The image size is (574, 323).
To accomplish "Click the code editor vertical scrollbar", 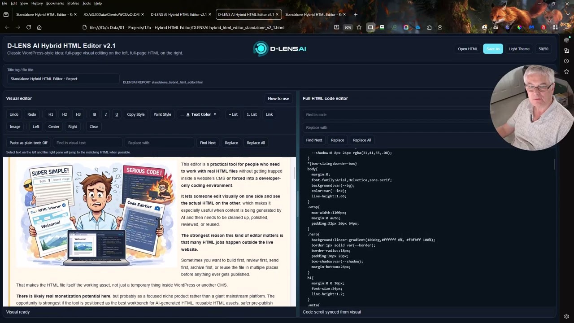I will (555, 164).
